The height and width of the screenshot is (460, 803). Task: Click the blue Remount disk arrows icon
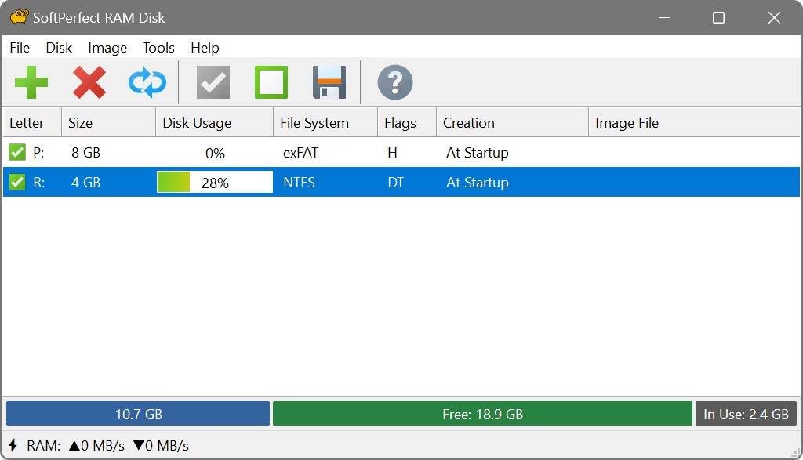(147, 82)
